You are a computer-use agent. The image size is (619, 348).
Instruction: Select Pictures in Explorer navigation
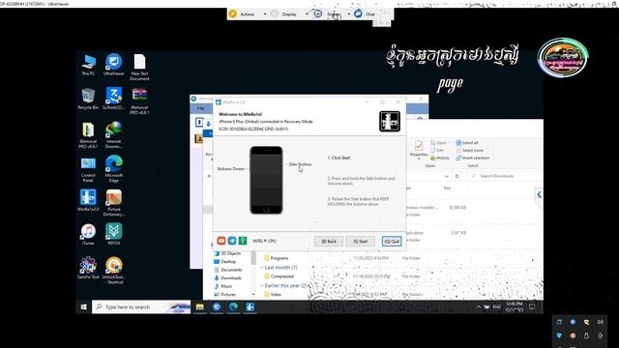point(225,295)
